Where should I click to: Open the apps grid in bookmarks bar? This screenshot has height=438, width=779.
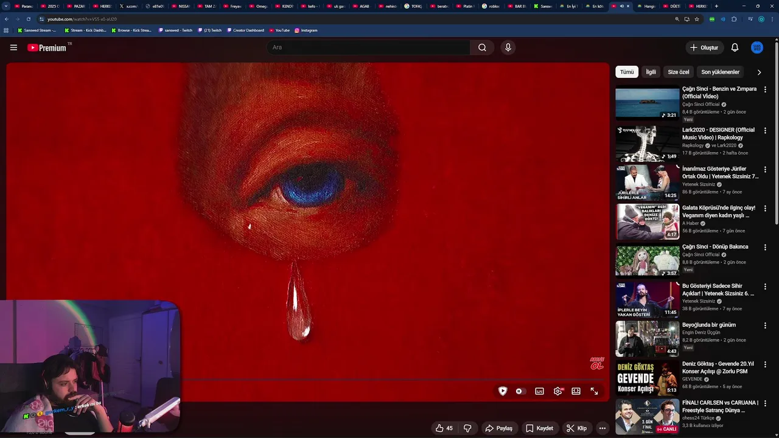[x=6, y=30]
